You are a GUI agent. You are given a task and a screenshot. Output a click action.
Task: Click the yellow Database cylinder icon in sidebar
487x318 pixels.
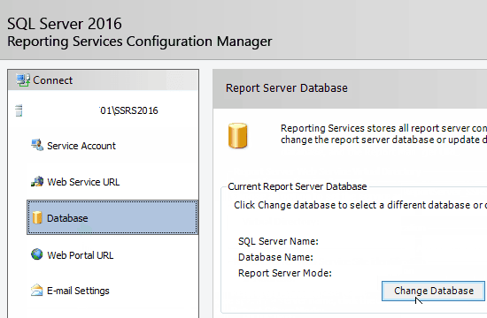[x=37, y=217]
